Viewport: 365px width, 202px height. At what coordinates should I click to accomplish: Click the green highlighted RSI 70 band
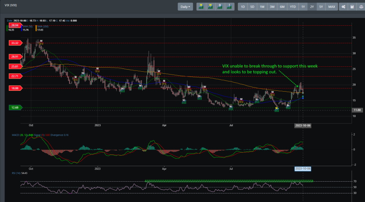(229, 181)
